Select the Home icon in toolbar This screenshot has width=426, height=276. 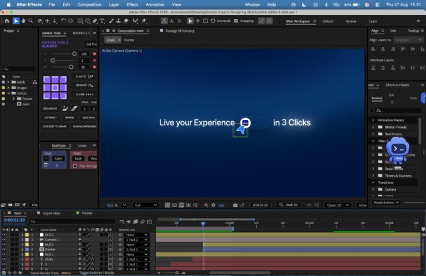[7, 21]
